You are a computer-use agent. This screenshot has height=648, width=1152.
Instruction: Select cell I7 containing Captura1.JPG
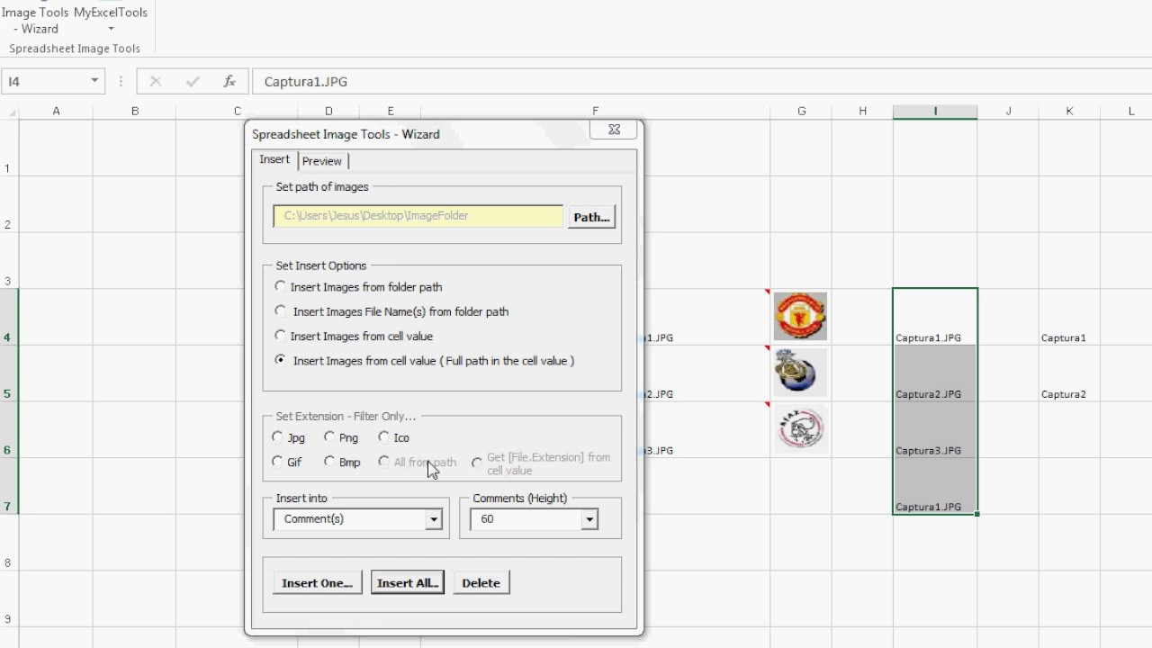click(935, 486)
